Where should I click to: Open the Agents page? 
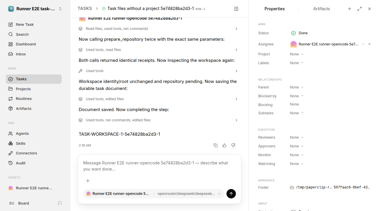coord(34,133)
